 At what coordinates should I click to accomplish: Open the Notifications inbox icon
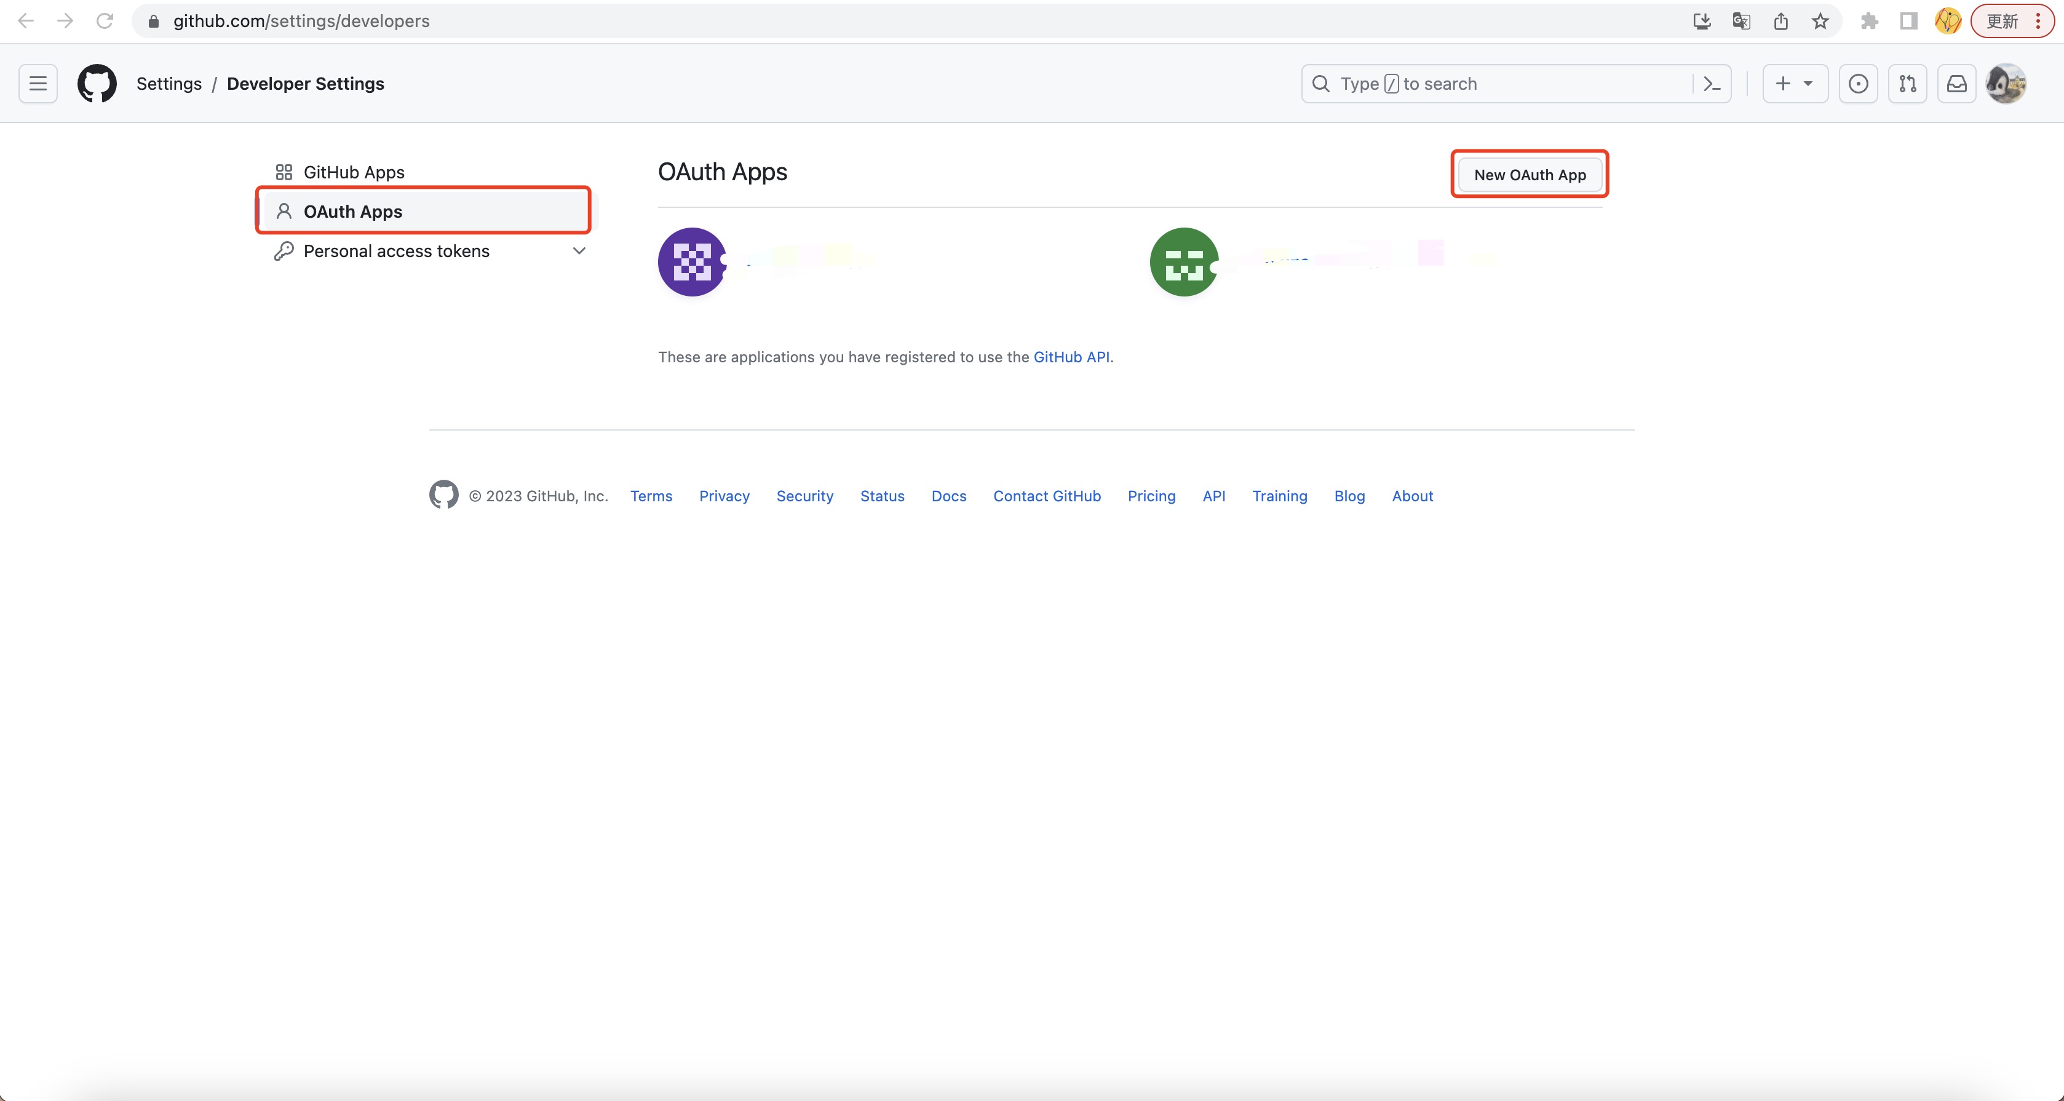pos(1956,83)
